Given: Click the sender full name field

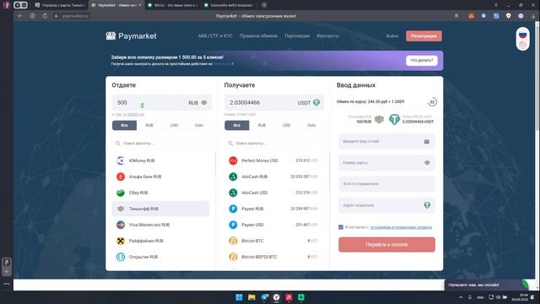Looking at the screenshot, I should click(x=386, y=184).
